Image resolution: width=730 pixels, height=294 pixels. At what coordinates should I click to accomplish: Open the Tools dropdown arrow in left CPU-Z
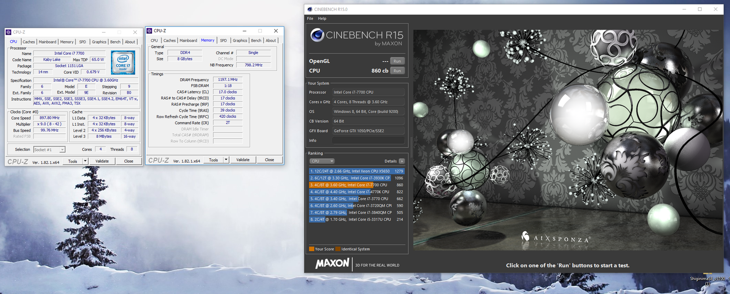85,161
